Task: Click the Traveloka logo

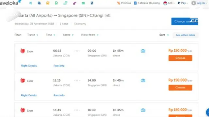Action: coord(10,2)
